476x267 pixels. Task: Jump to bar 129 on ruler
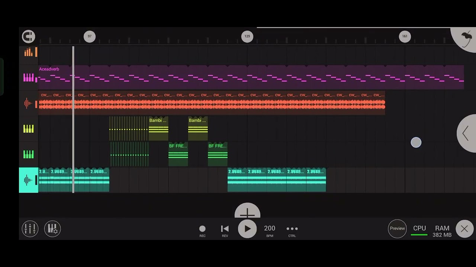(x=247, y=36)
